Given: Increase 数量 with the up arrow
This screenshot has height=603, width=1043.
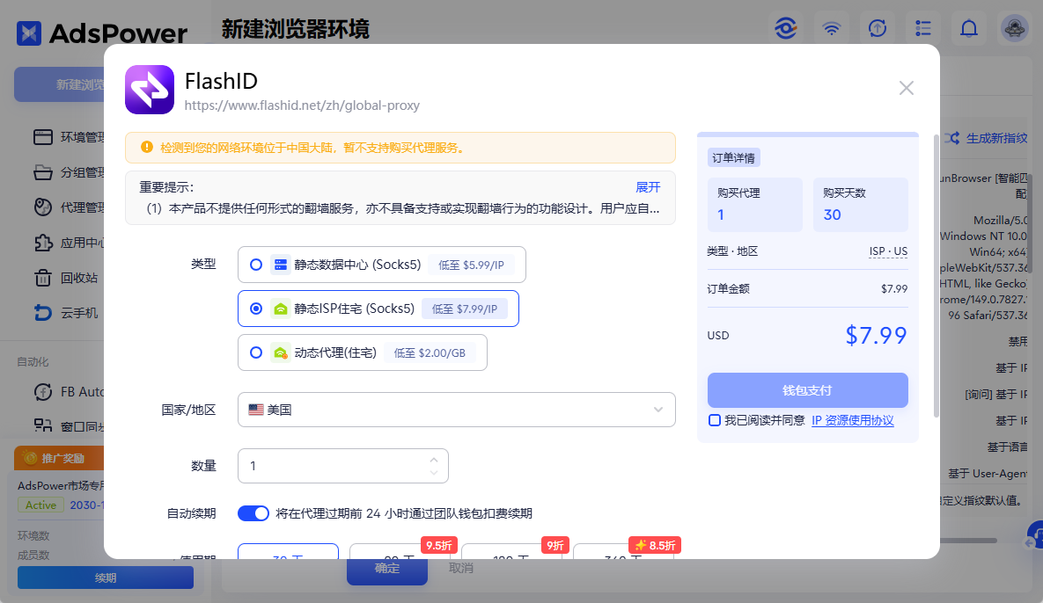Looking at the screenshot, I should coord(434,459).
